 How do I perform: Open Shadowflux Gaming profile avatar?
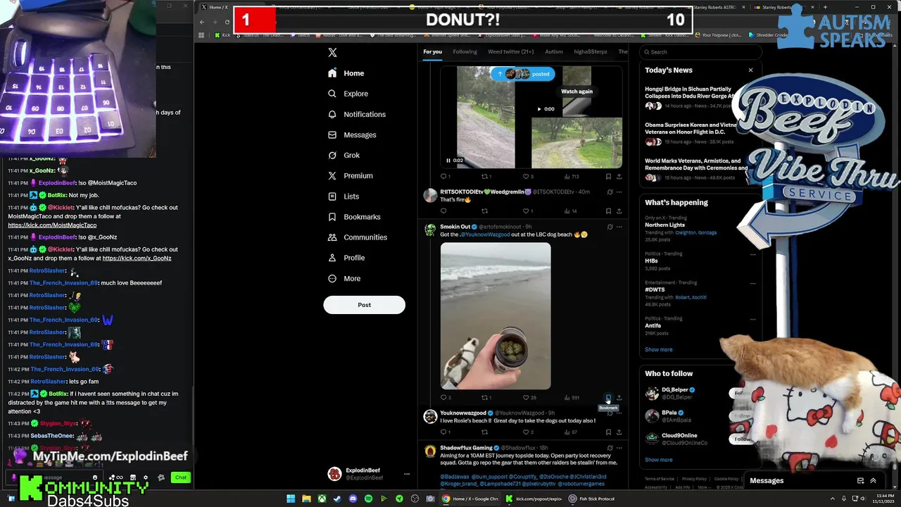click(x=429, y=451)
